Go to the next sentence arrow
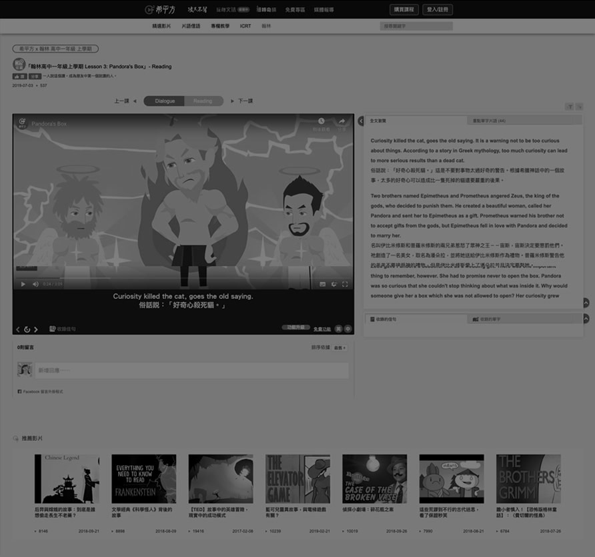Screen dimensions: 595x557 point(36,330)
